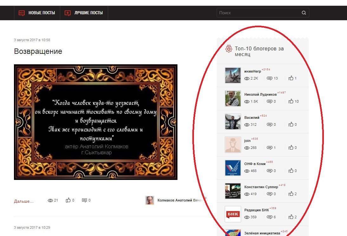Click ОНФ в Коми blogger avatar
The width and height of the screenshot is (347, 236).
tap(233, 168)
